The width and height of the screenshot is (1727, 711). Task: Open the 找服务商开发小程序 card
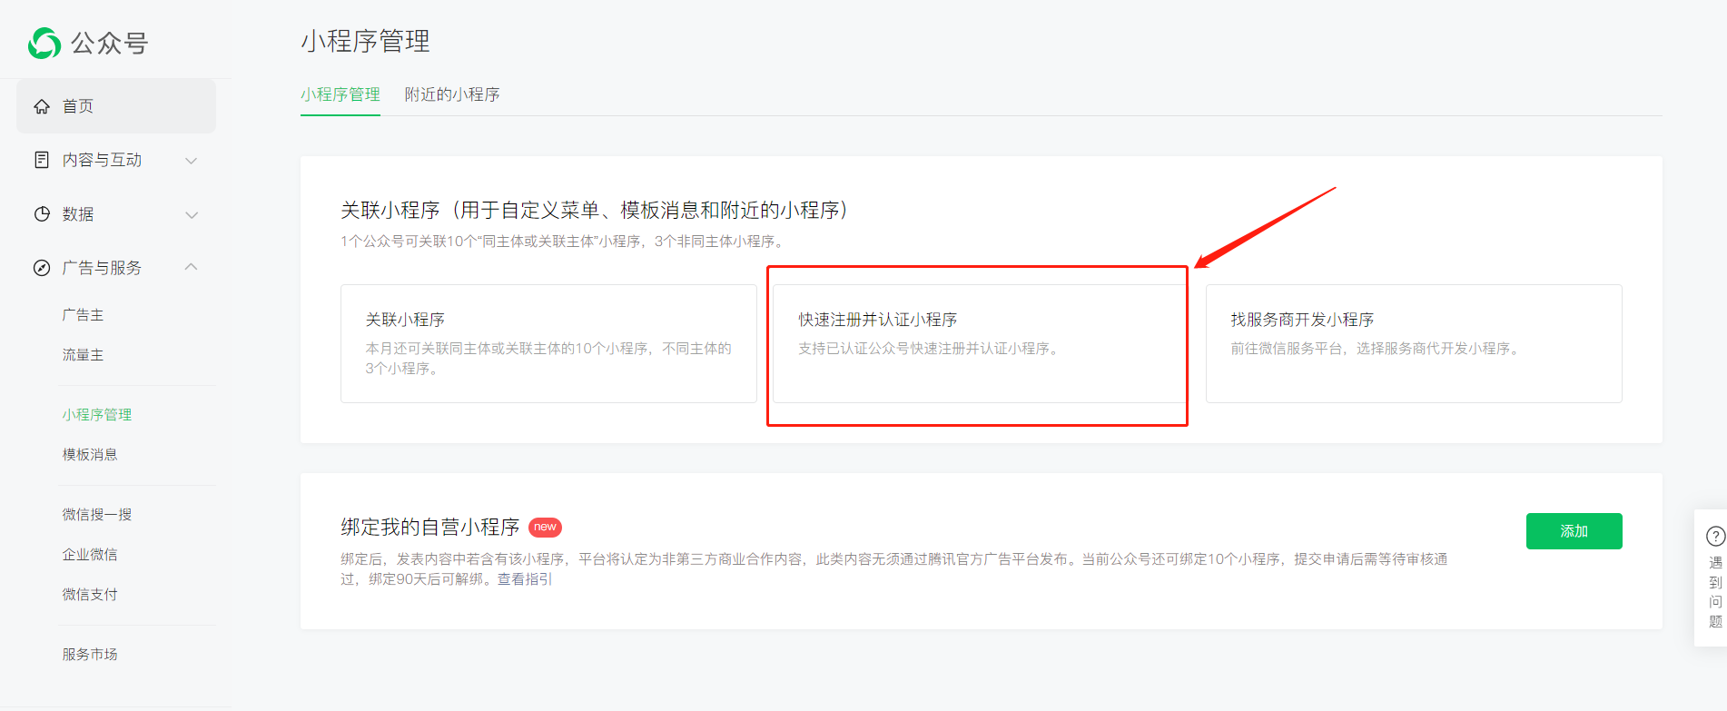1413,343
